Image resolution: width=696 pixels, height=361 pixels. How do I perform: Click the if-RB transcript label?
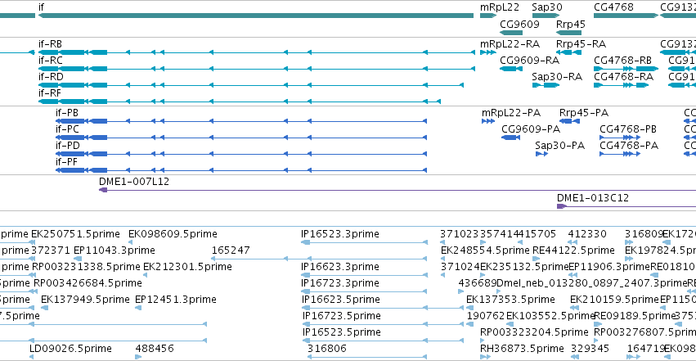50,44
